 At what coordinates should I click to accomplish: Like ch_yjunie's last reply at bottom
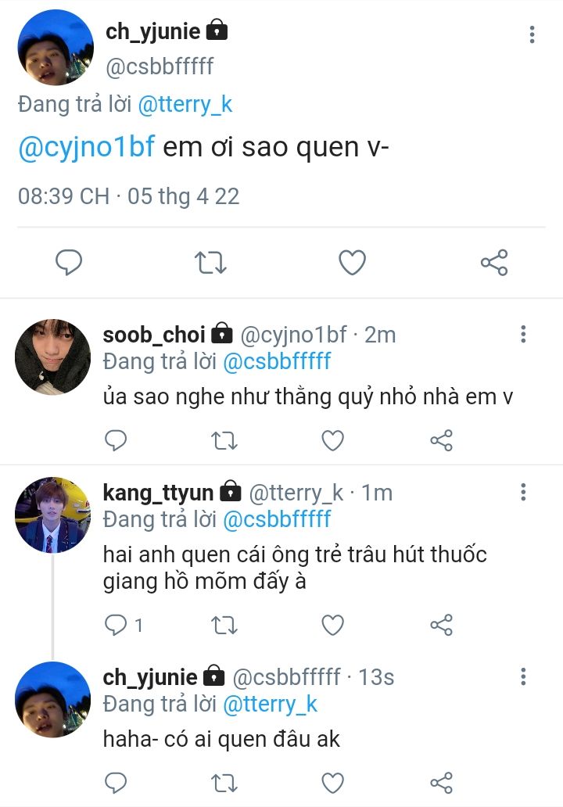tap(333, 782)
